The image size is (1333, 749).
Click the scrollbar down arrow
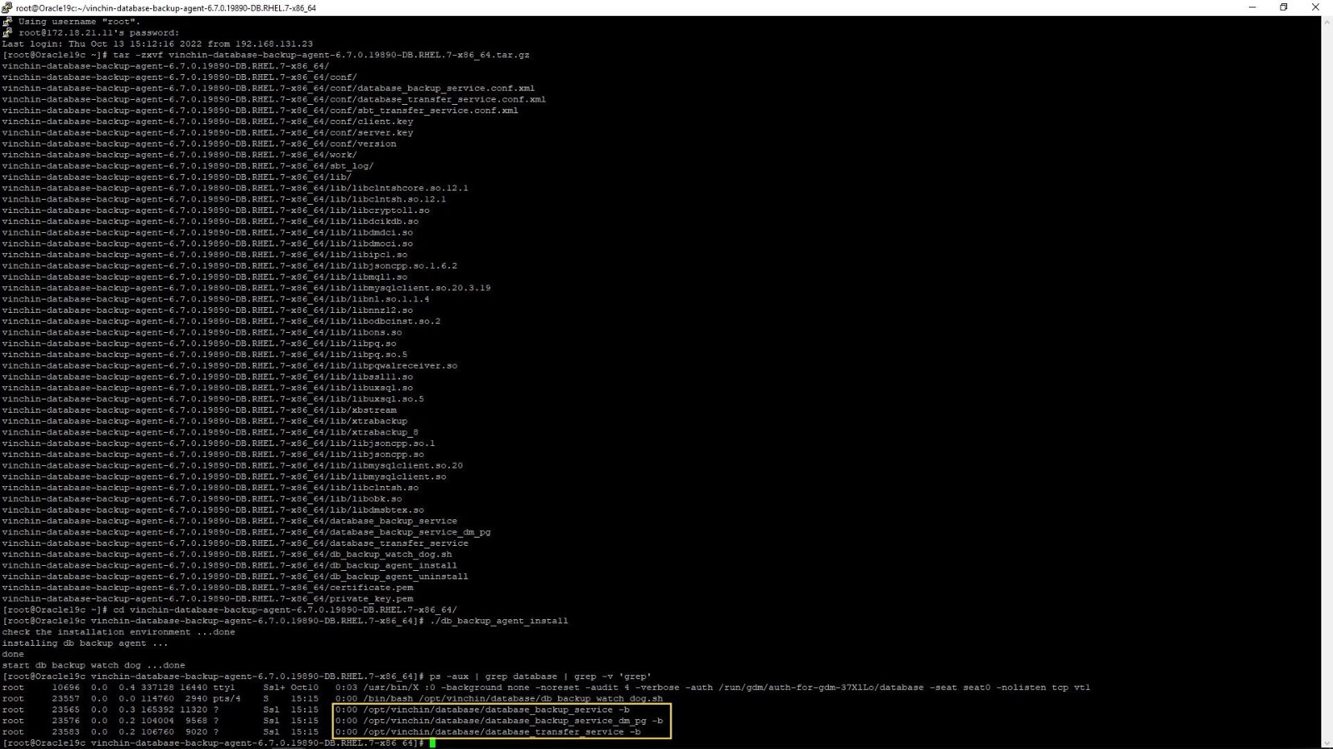[1326, 742]
